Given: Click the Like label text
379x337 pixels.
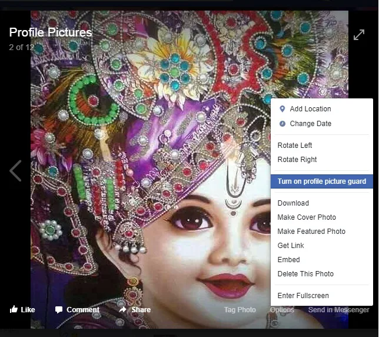Looking at the screenshot, I should pyautogui.click(x=28, y=310).
